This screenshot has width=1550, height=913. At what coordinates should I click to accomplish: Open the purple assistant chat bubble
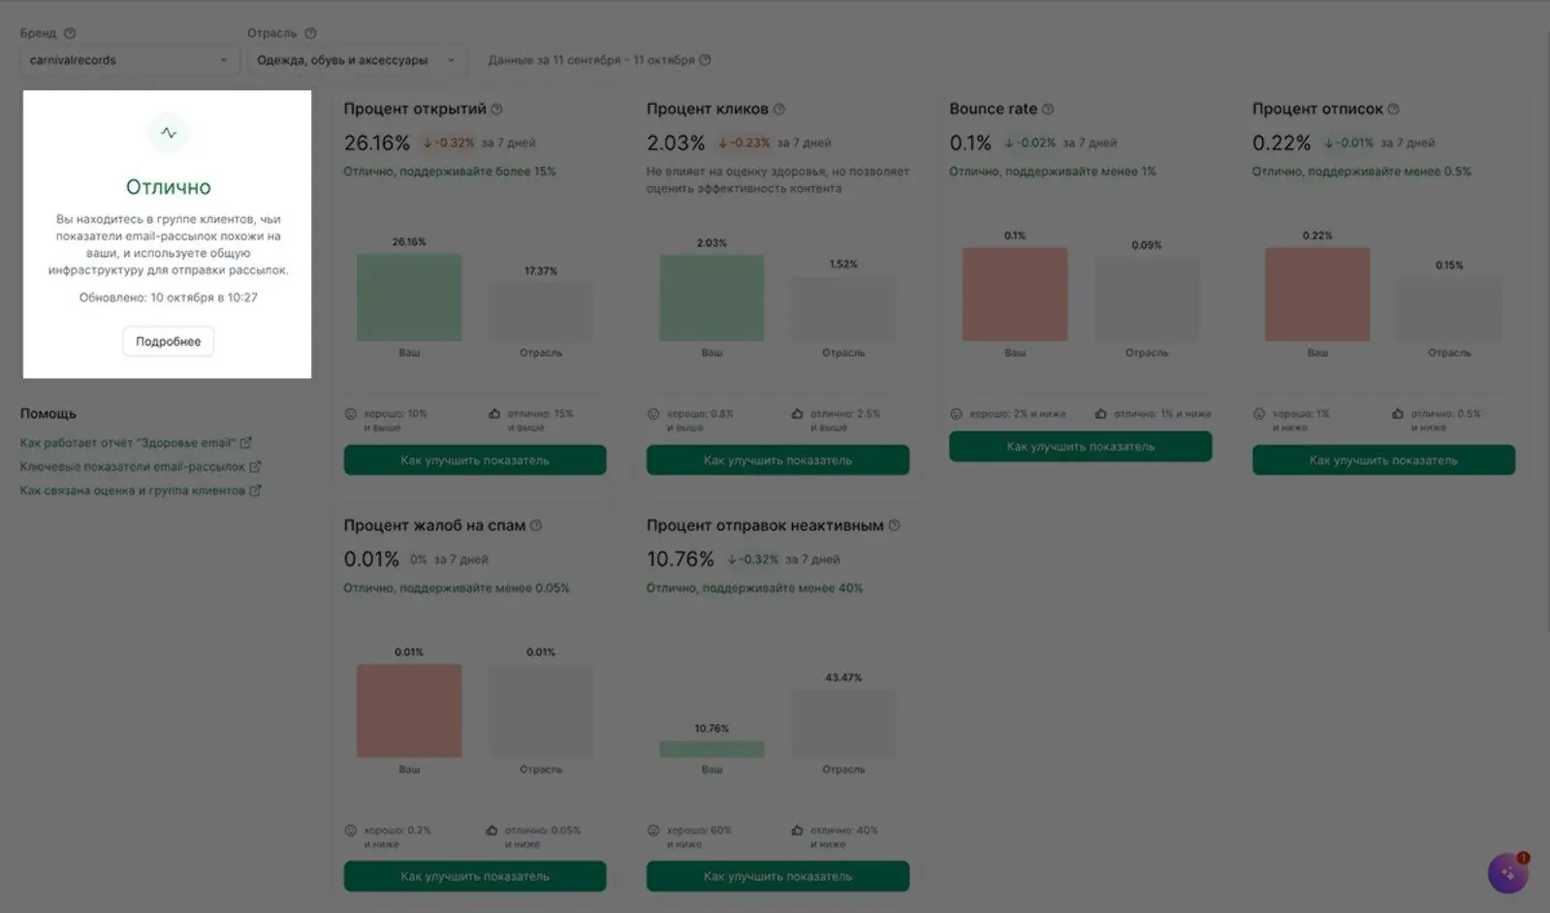(1507, 873)
